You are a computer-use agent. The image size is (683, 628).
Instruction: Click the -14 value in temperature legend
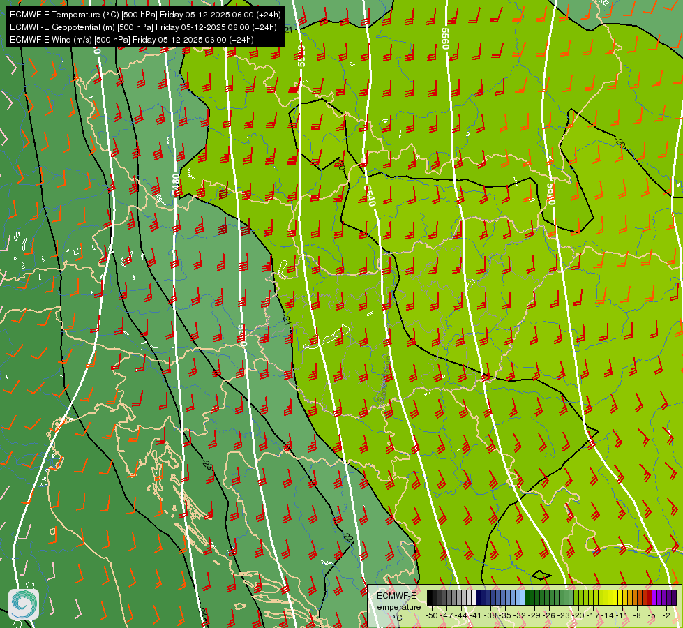tap(608, 615)
